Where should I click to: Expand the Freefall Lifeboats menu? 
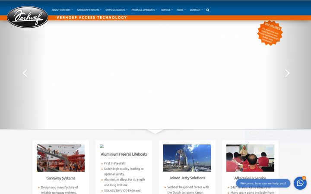[144, 10]
